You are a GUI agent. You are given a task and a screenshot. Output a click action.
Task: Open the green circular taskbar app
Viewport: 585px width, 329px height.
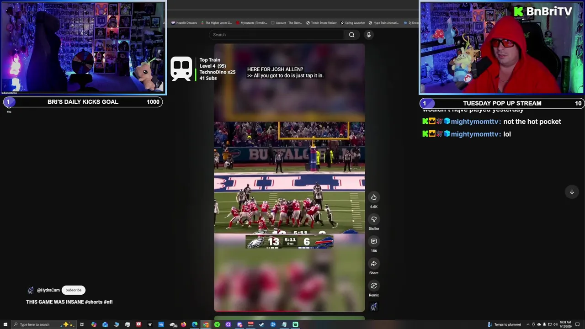tap(217, 324)
